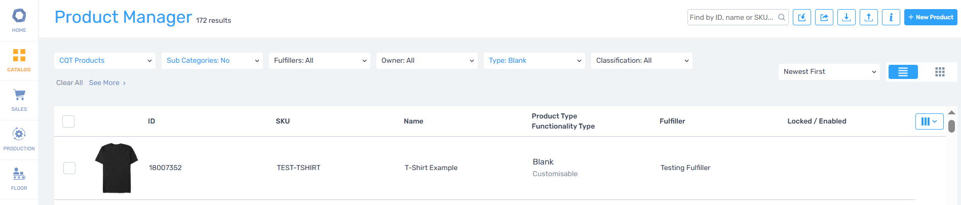The width and height of the screenshot is (961, 205).
Task: Open the info icon button
Action: (891, 17)
